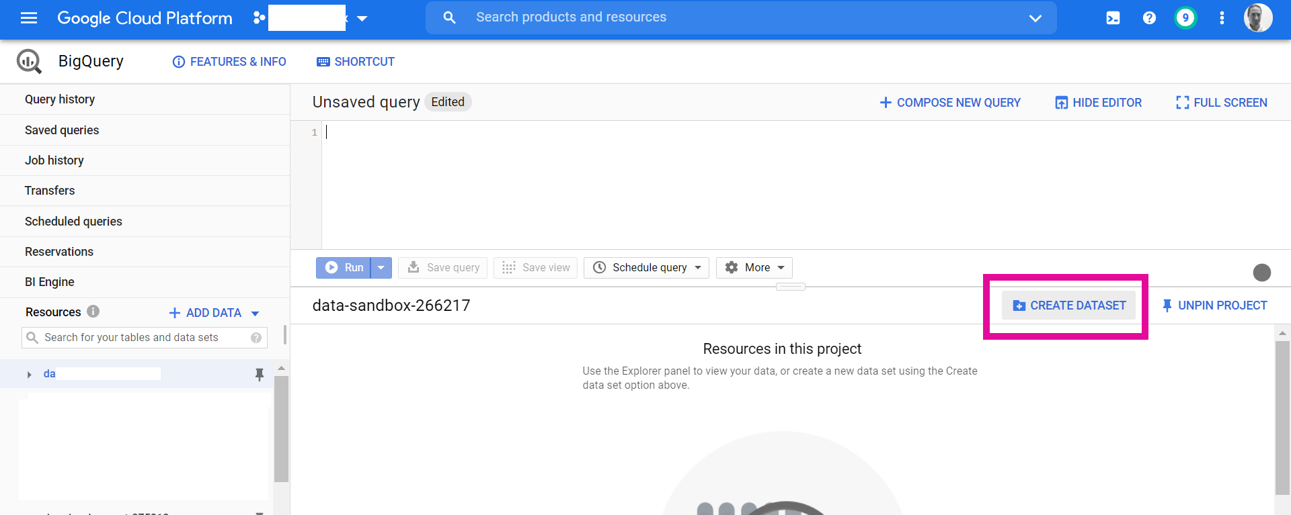1291x515 pixels.
Task: Click the BigQuery logo icon
Action: 29,61
